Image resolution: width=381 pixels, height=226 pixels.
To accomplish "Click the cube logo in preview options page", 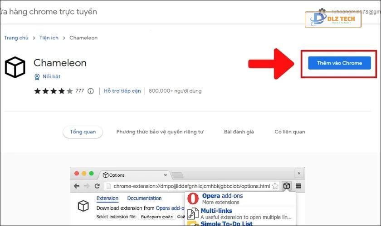I will (x=83, y=206).
